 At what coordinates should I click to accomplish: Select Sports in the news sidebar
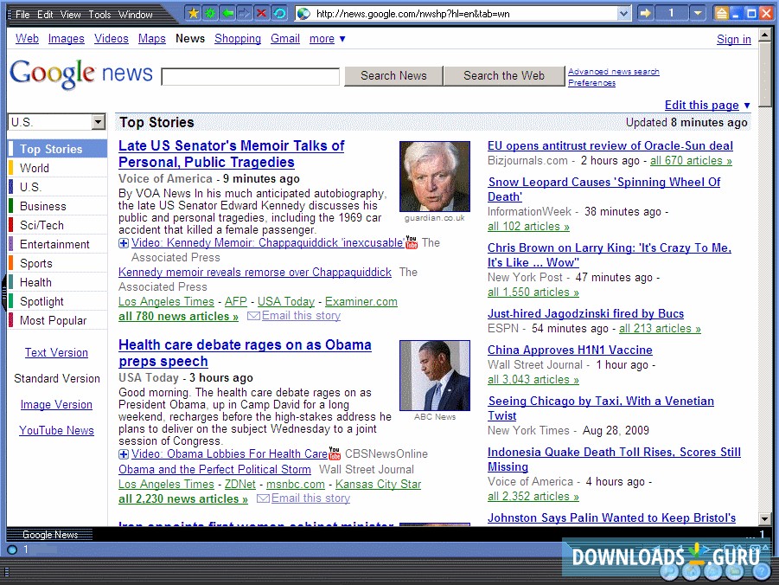tap(58, 264)
